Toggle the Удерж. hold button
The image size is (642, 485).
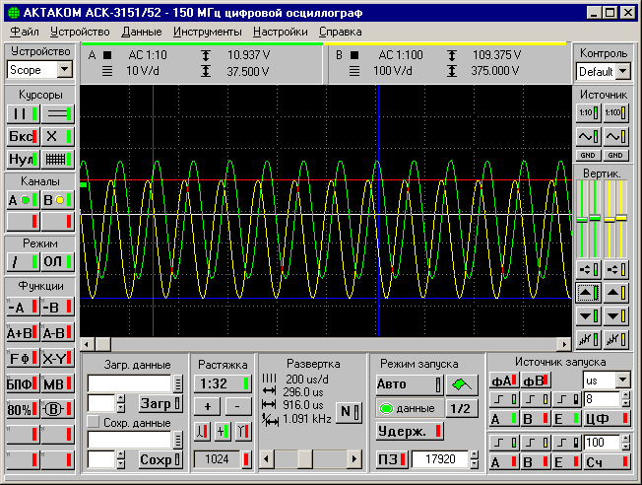tap(410, 432)
